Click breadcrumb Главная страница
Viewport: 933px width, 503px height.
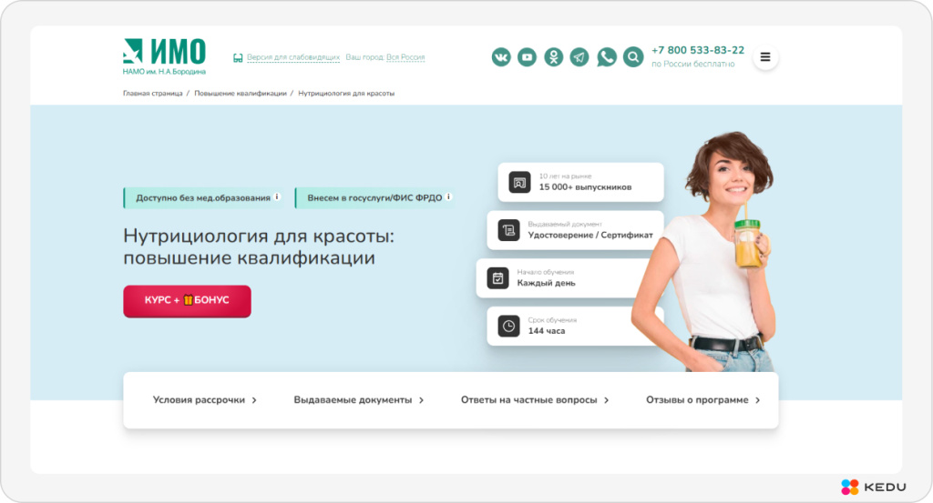click(153, 94)
